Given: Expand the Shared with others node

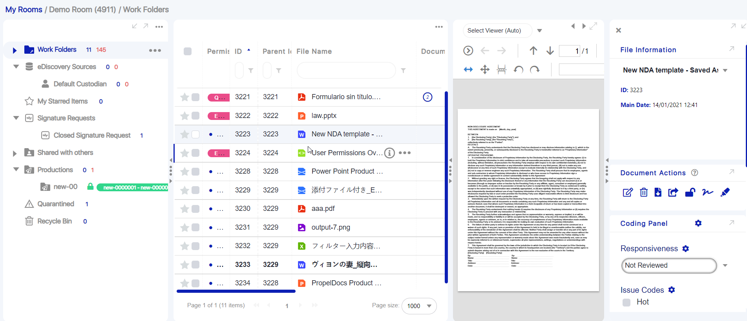Looking at the screenshot, I should 15,153.
